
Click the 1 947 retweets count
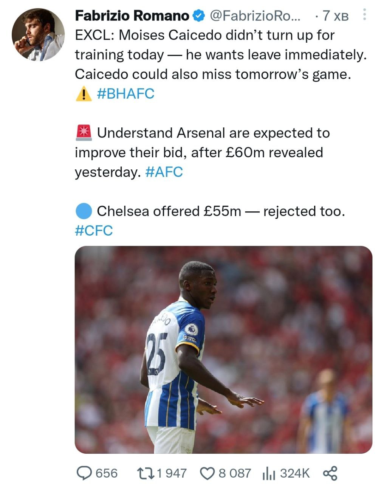coord(171,473)
